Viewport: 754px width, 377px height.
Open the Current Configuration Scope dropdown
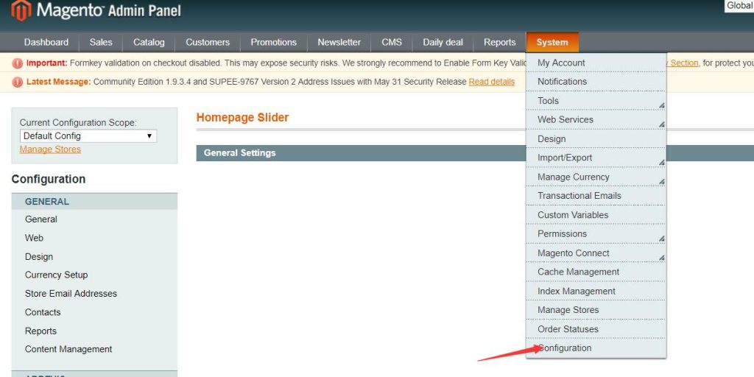coord(88,136)
